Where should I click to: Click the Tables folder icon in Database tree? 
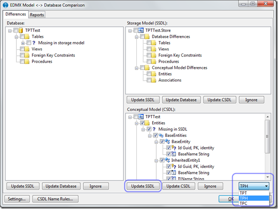tap(27, 37)
